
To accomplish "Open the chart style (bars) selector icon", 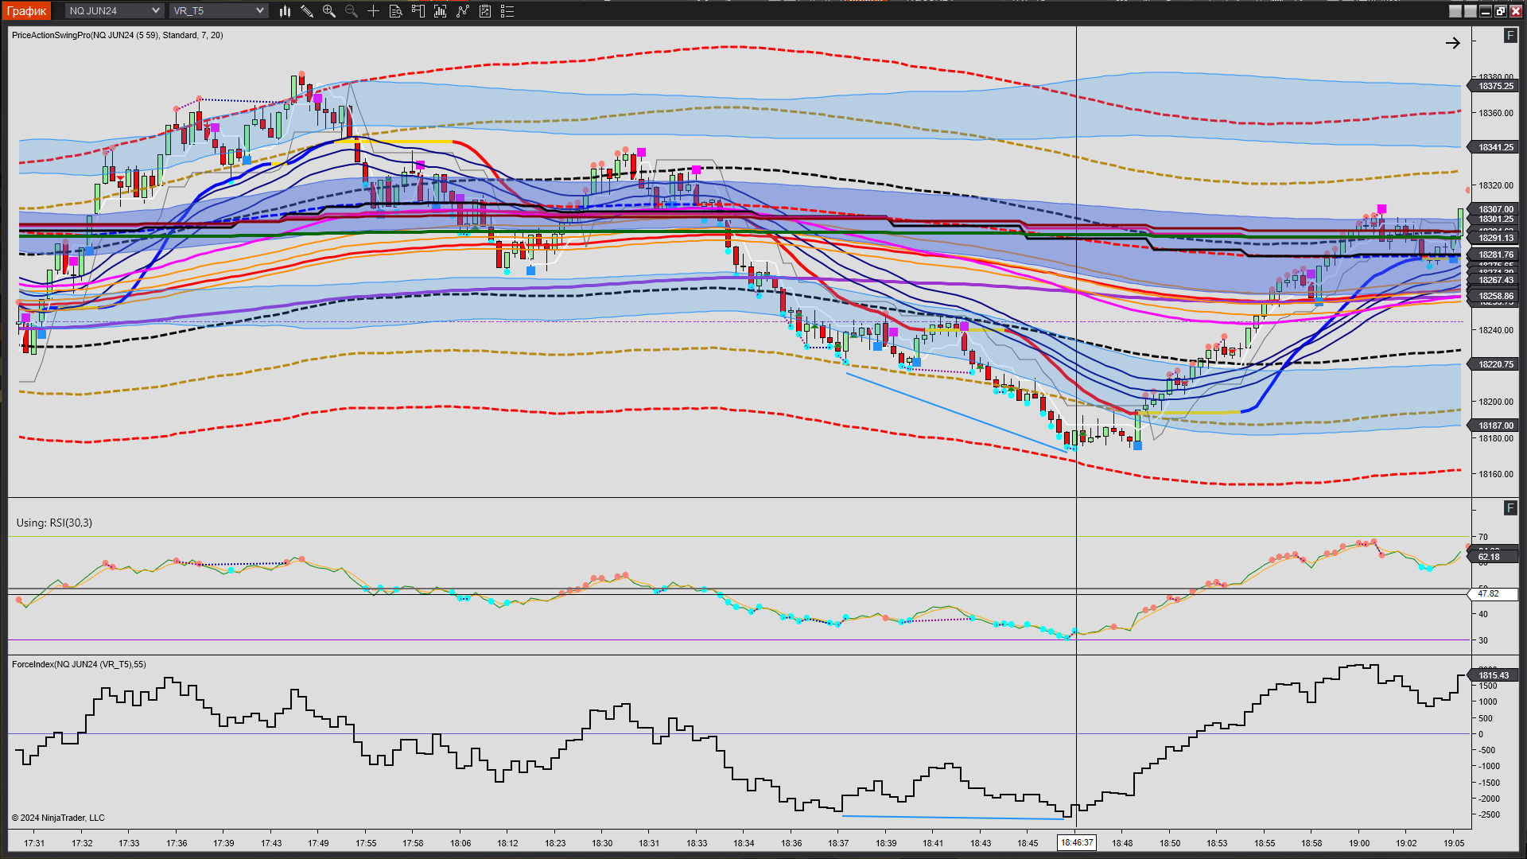I will pyautogui.click(x=285, y=11).
